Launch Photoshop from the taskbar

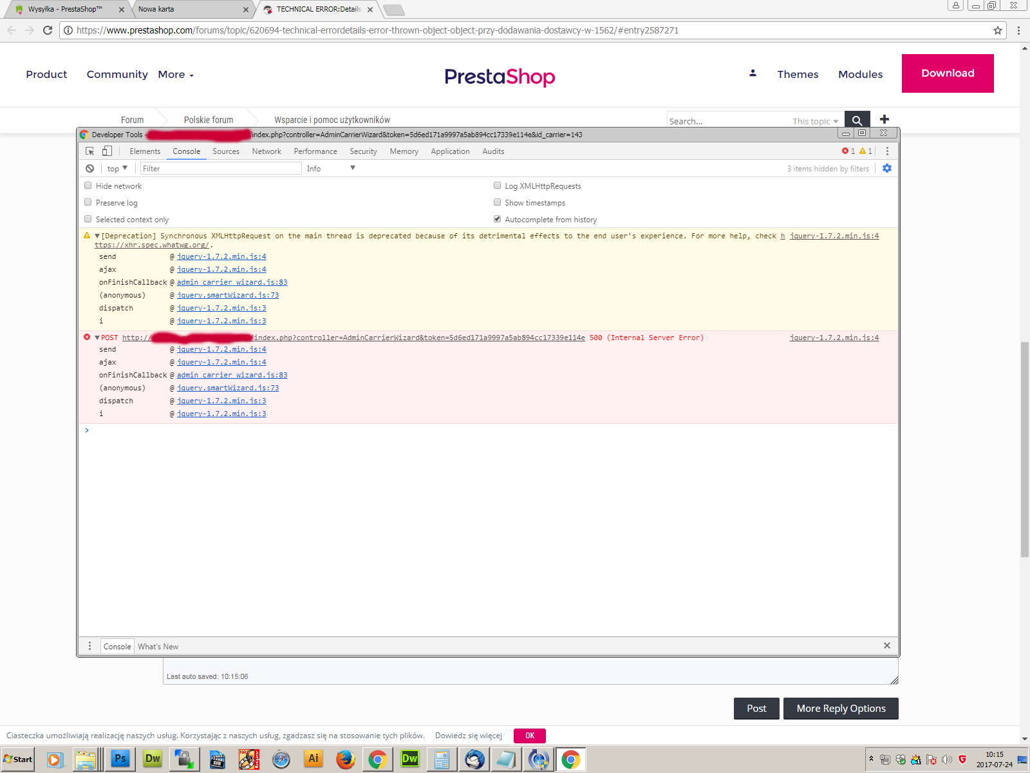[x=120, y=759]
